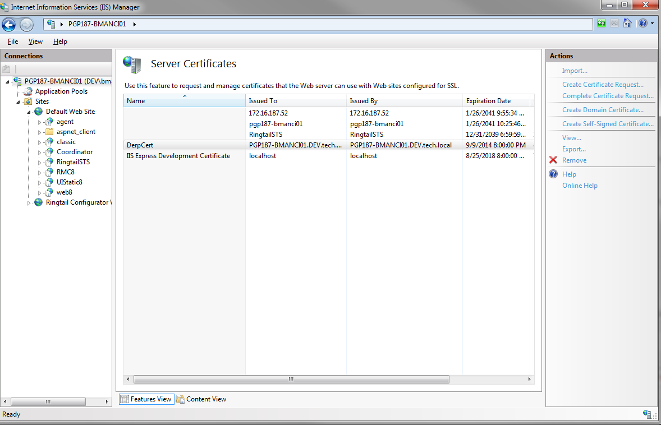This screenshot has height=425, width=661.
Task: Expand the classic tree node
Action: (40, 142)
